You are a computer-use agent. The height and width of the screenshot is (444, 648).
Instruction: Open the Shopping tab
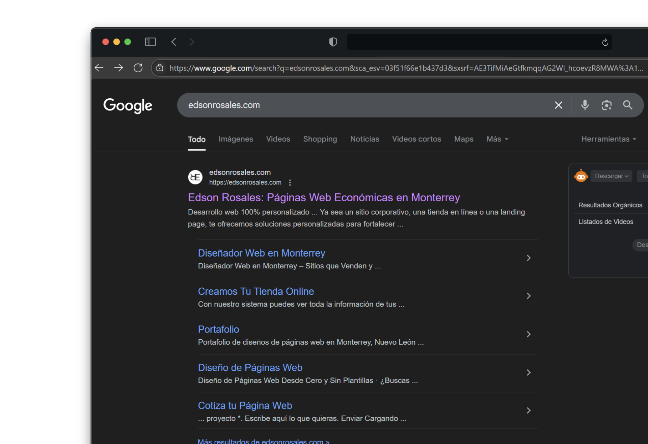coord(320,139)
